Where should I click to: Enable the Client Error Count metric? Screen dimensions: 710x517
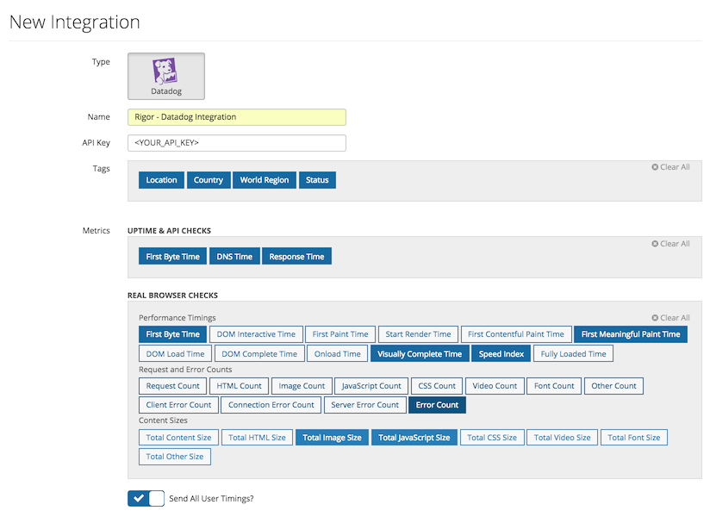click(x=178, y=405)
